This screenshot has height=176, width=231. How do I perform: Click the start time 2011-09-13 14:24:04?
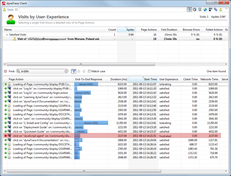(144, 140)
